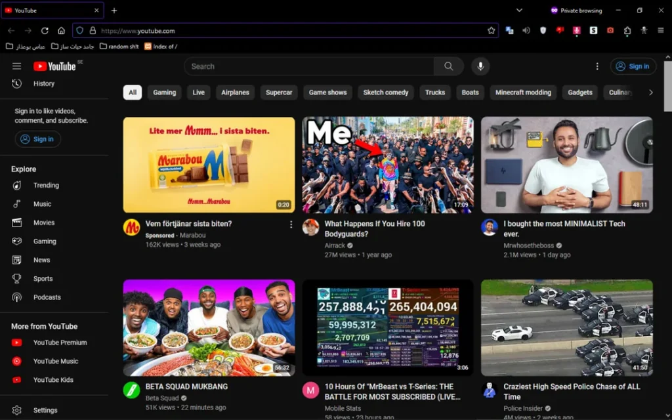Filter by the Game shows chip
This screenshot has height=420, width=672.
pos(328,93)
